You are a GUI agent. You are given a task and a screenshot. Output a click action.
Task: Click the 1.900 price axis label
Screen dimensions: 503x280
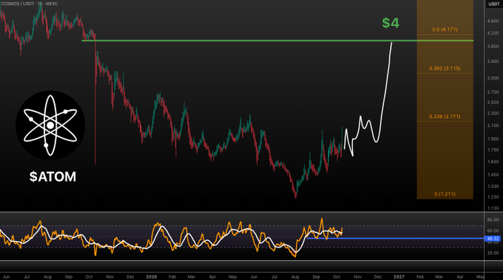[493, 139]
